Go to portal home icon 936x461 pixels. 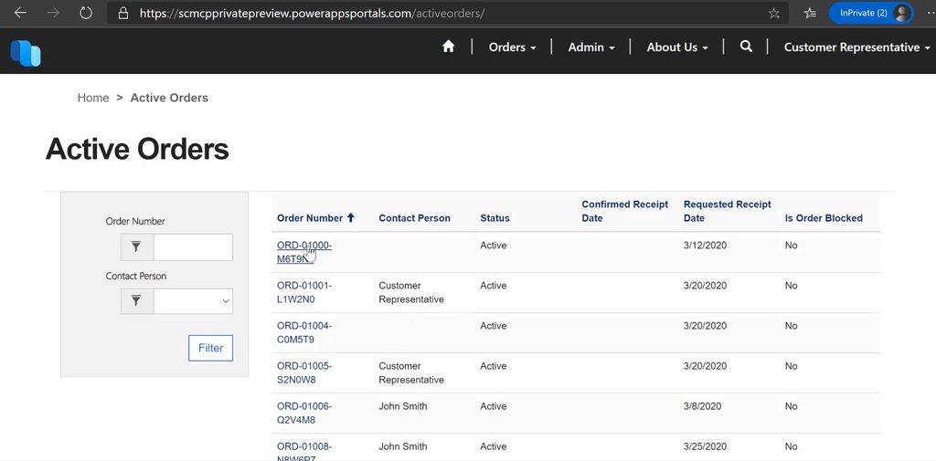pyautogui.click(x=448, y=47)
